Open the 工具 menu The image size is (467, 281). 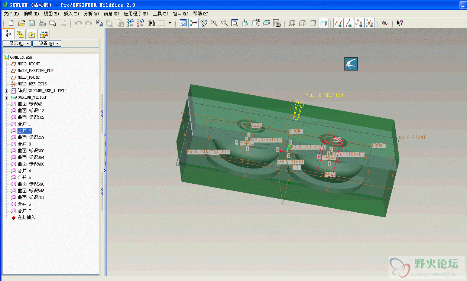click(160, 14)
